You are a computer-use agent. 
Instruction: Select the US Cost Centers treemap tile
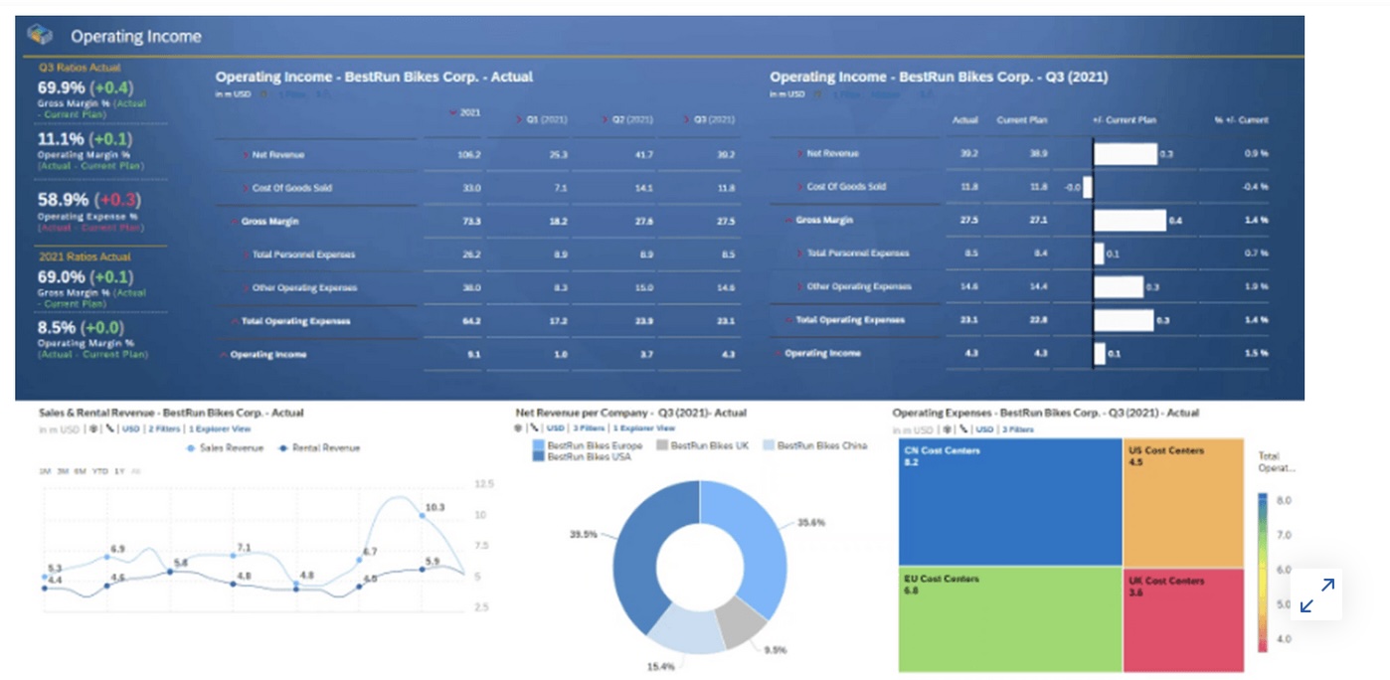pos(1184,502)
